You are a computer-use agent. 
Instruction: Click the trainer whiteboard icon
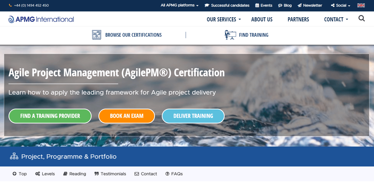point(230,35)
